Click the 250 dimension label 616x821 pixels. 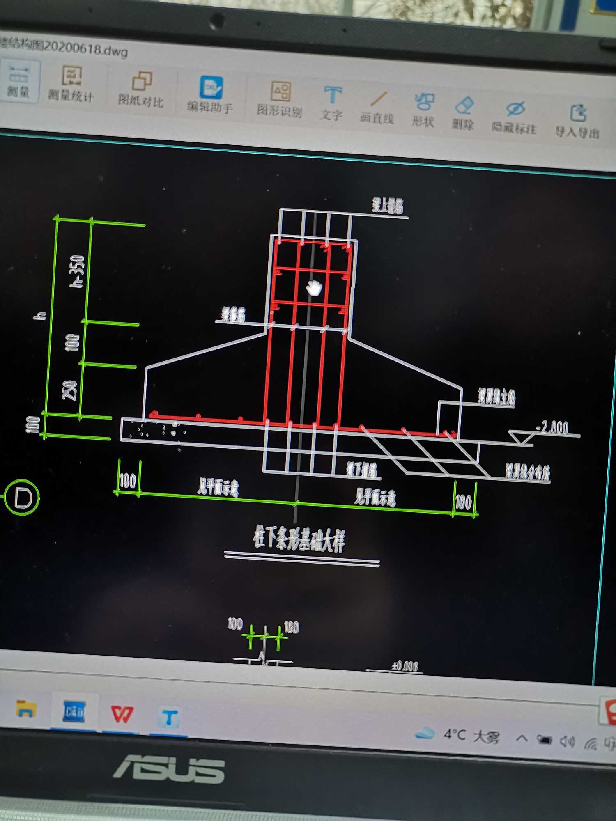69,390
